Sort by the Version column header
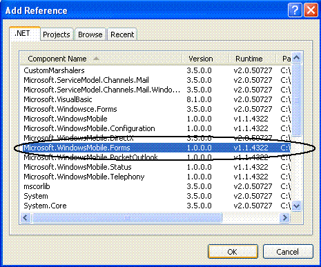The height and width of the screenshot is (267, 321). coord(205,59)
